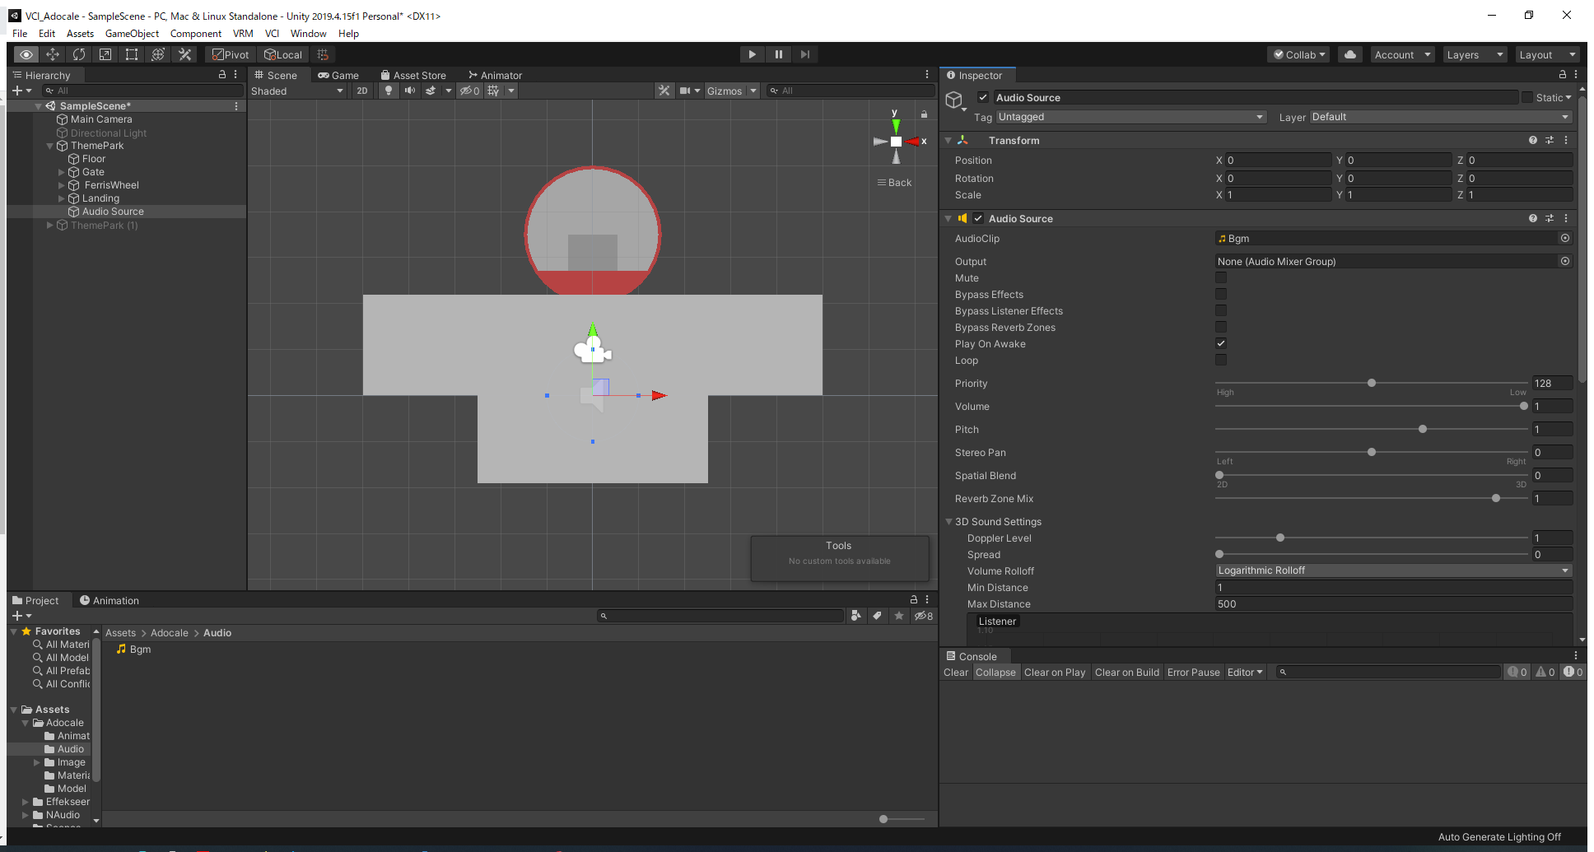Toggle console Collapse button

(x=995, y=673)
